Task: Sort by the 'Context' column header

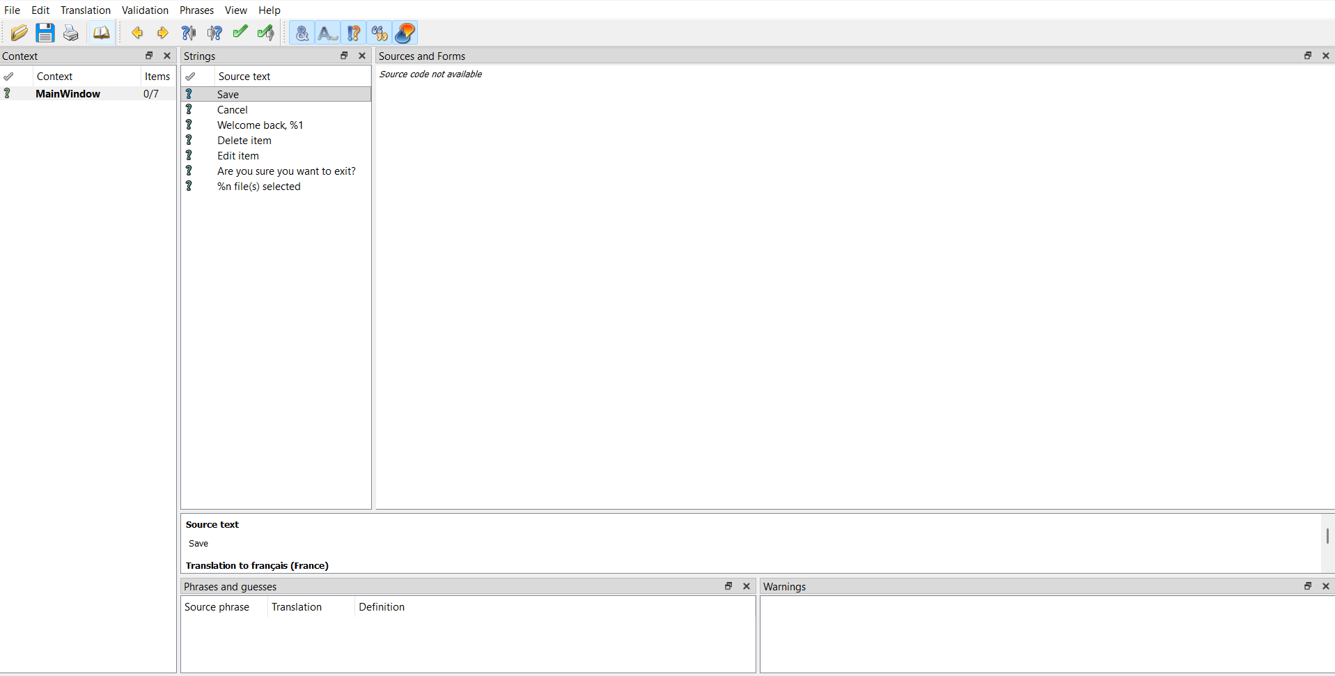Action: point(86,77)
